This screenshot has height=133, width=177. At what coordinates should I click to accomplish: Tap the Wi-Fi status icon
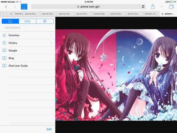17,2
